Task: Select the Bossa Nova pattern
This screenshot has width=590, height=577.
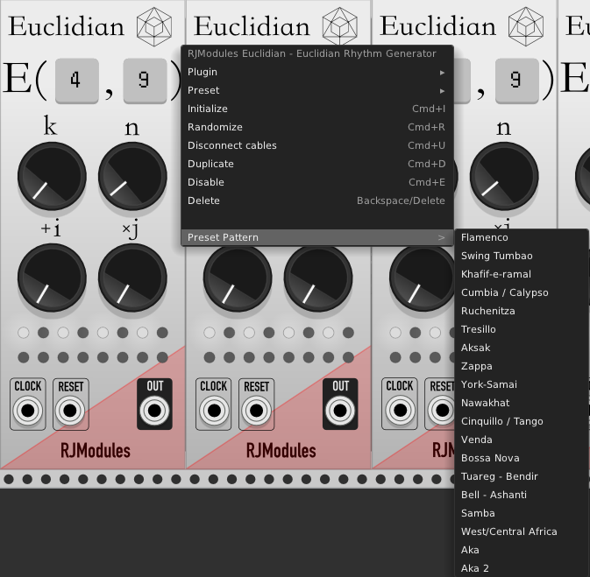Action: tap(522, 459)
